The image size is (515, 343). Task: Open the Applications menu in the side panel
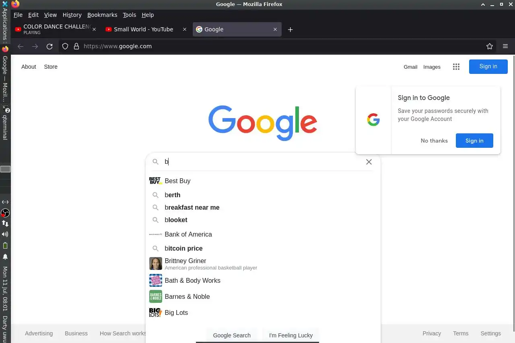(5, 22)
